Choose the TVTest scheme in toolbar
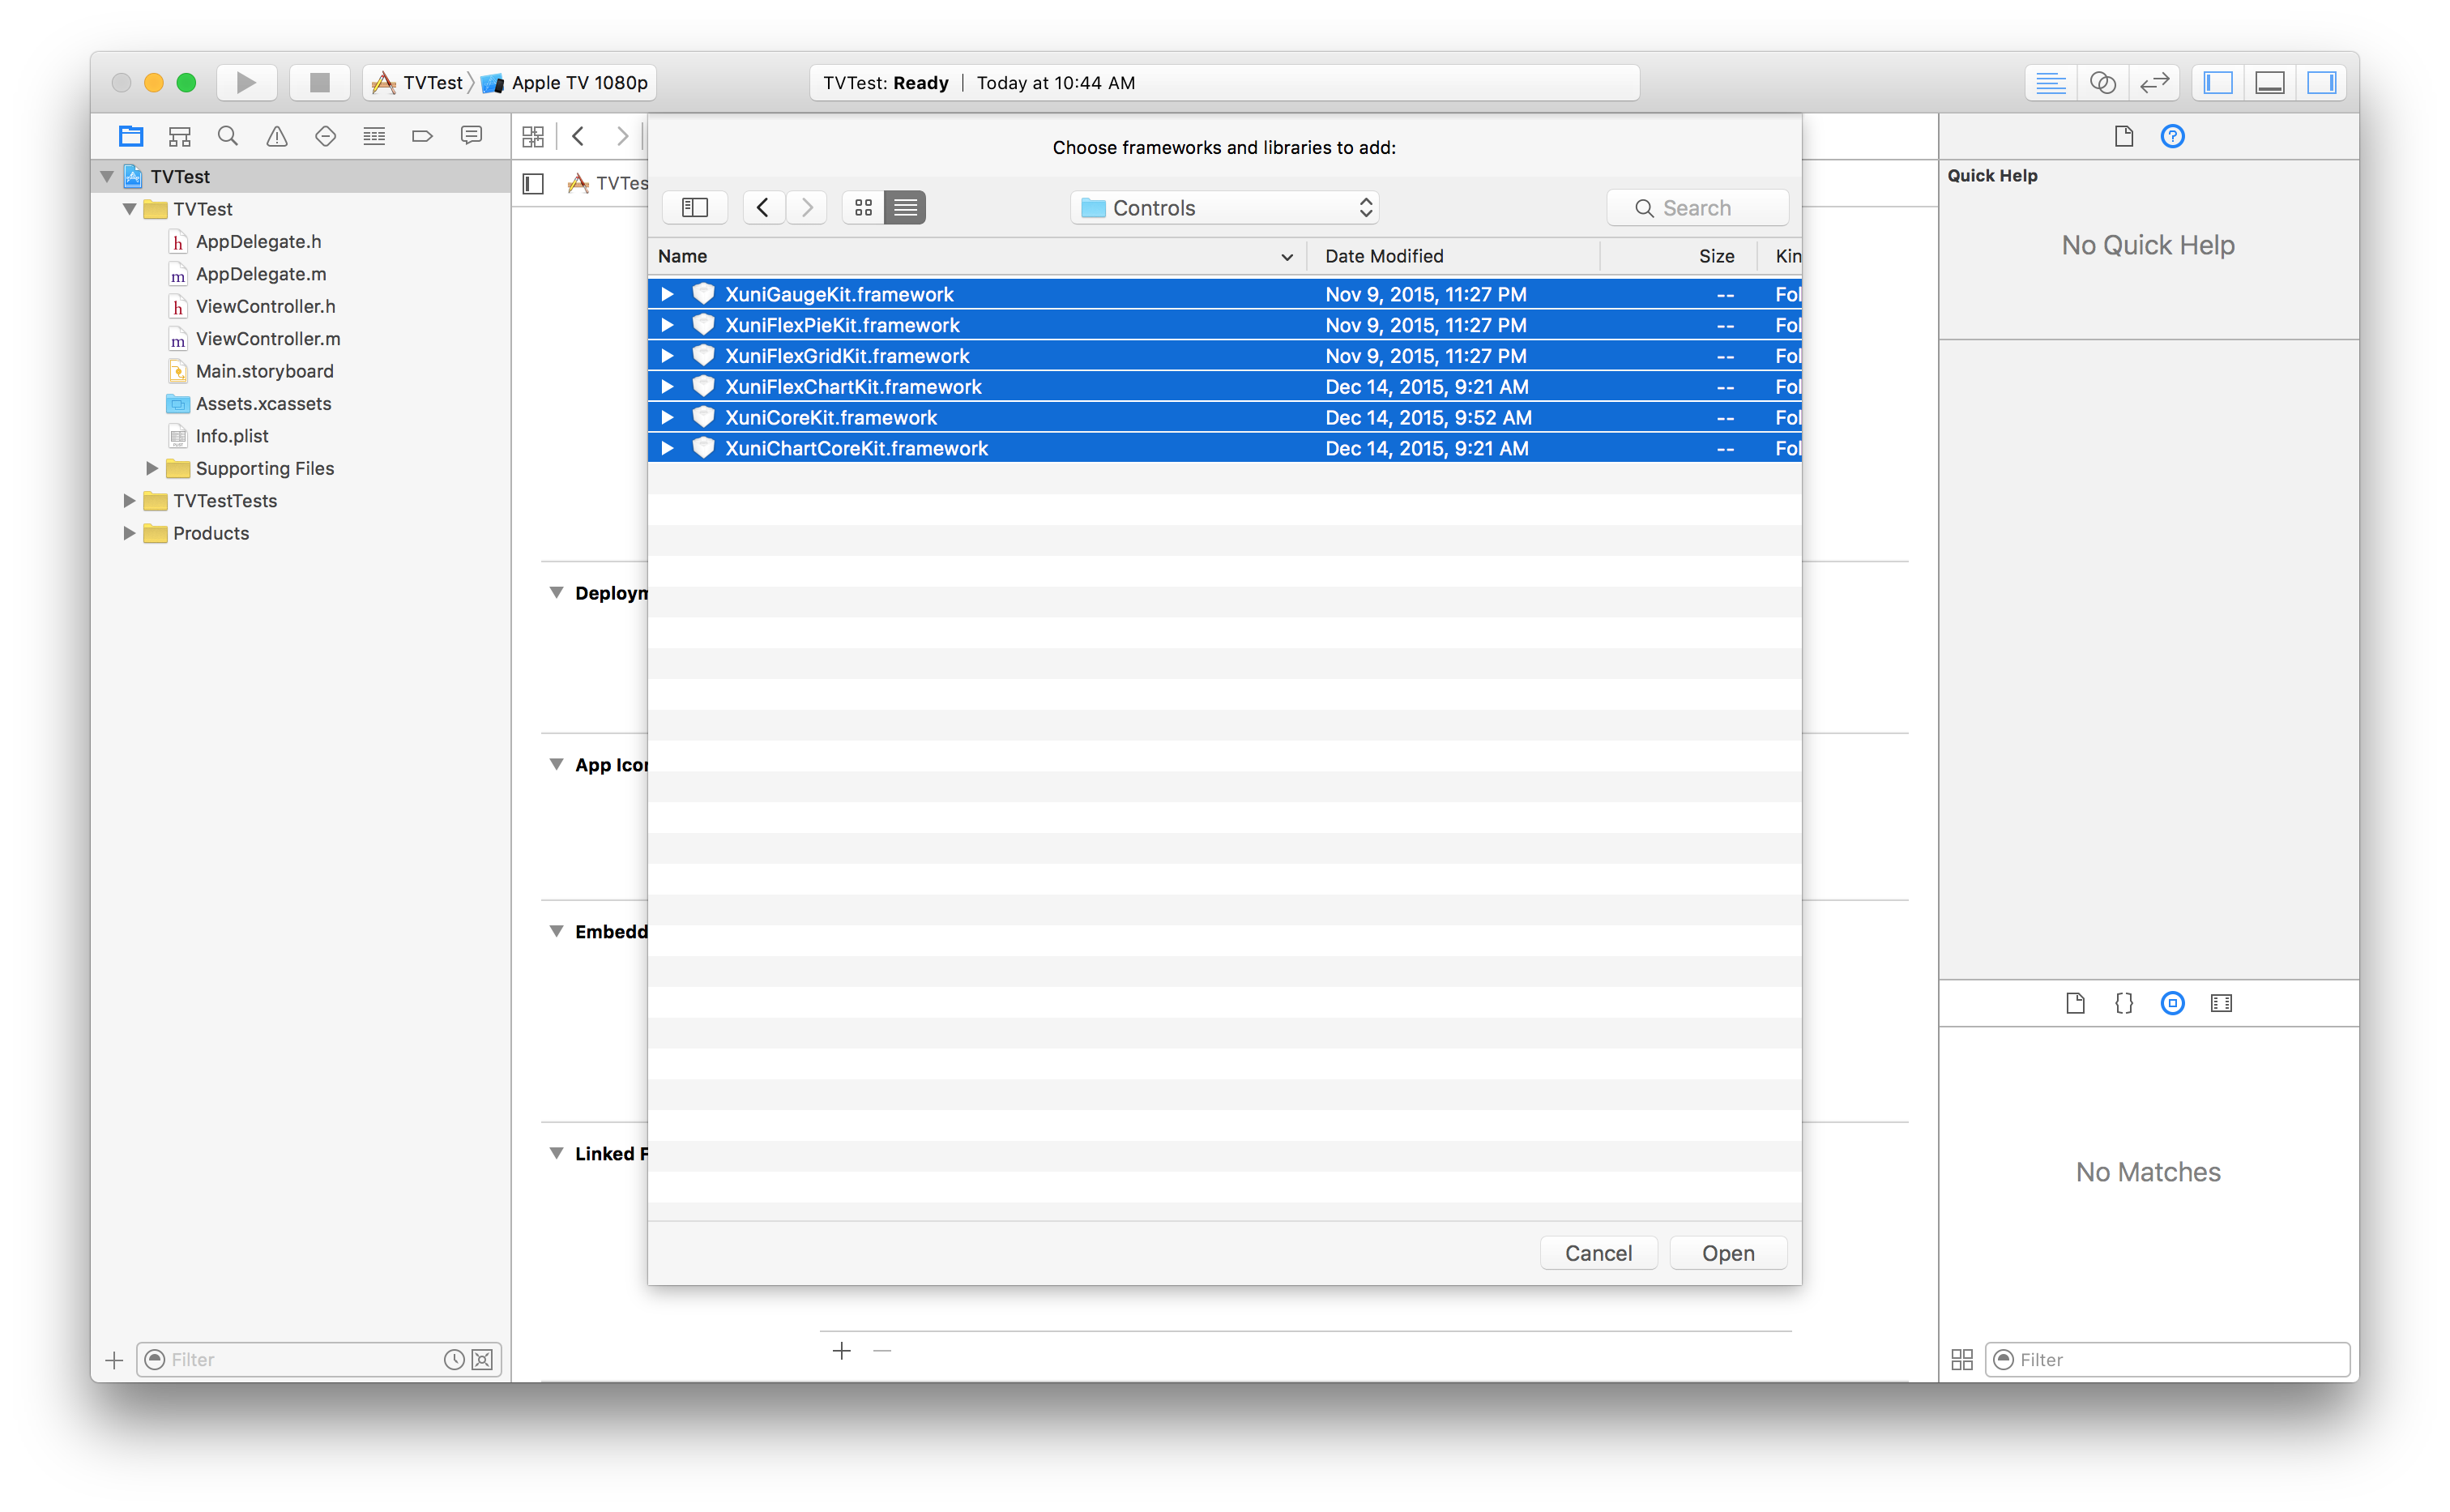Viewport: 2450px width, 1512px height. 420,82
